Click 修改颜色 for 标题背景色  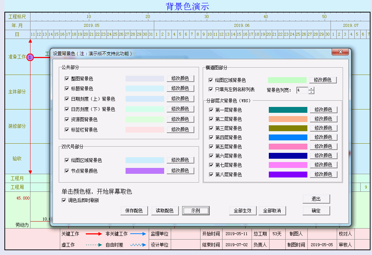coord(180,88)
